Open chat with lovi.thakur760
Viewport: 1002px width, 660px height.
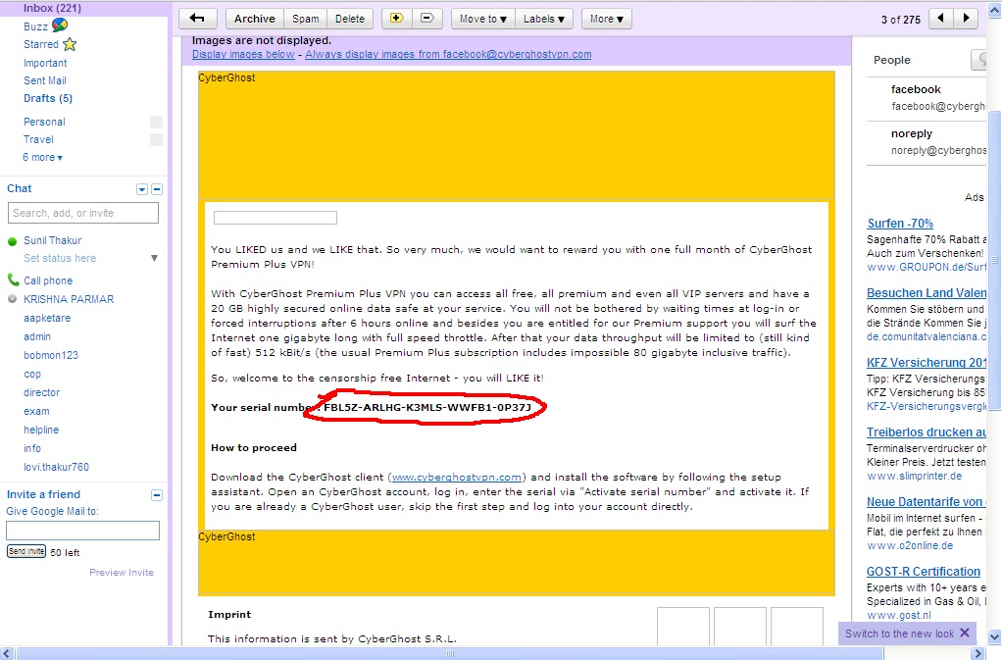point(56,467)
